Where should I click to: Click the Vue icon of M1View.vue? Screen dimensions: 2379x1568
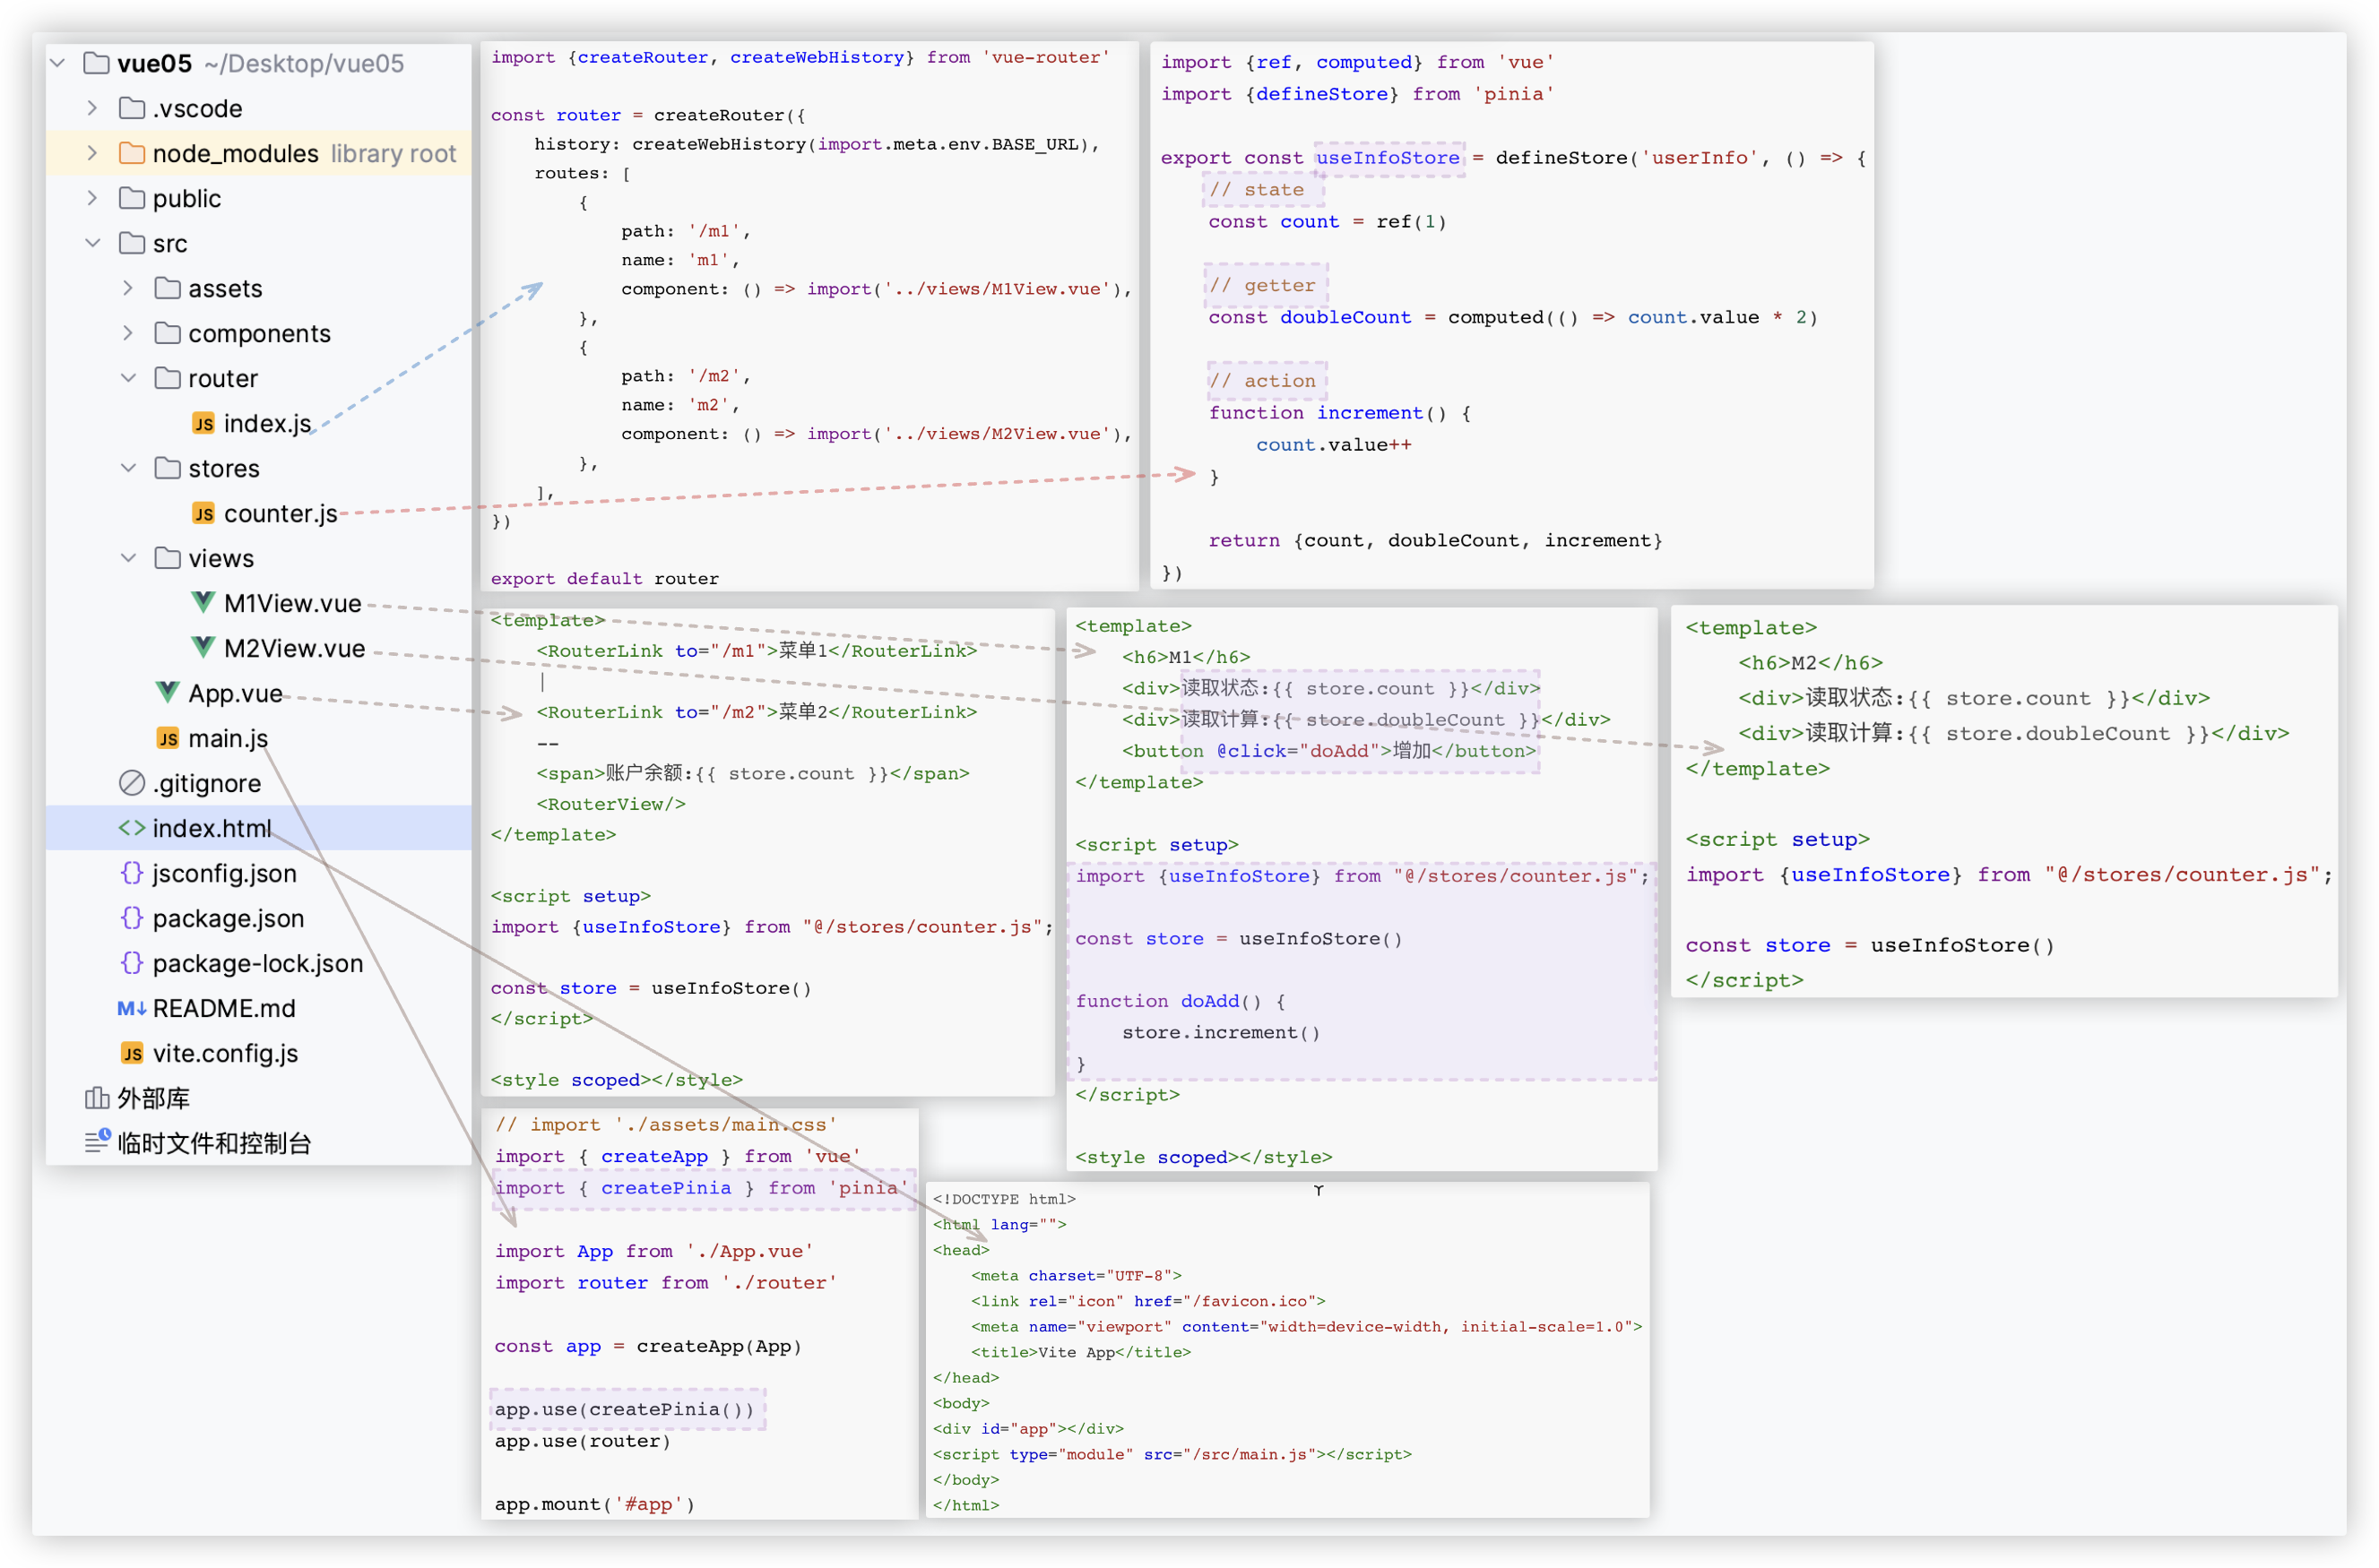click(203, 603)
